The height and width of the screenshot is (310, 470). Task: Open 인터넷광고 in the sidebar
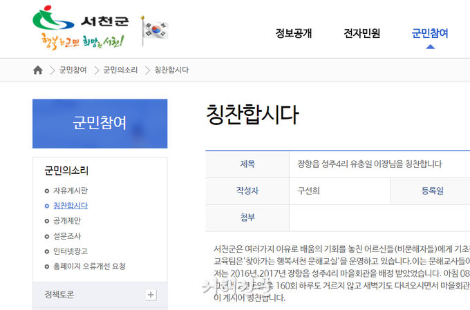70,251
